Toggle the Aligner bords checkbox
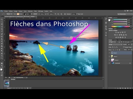133x99 pixels. pyautogui.click(x=77, y=14)
